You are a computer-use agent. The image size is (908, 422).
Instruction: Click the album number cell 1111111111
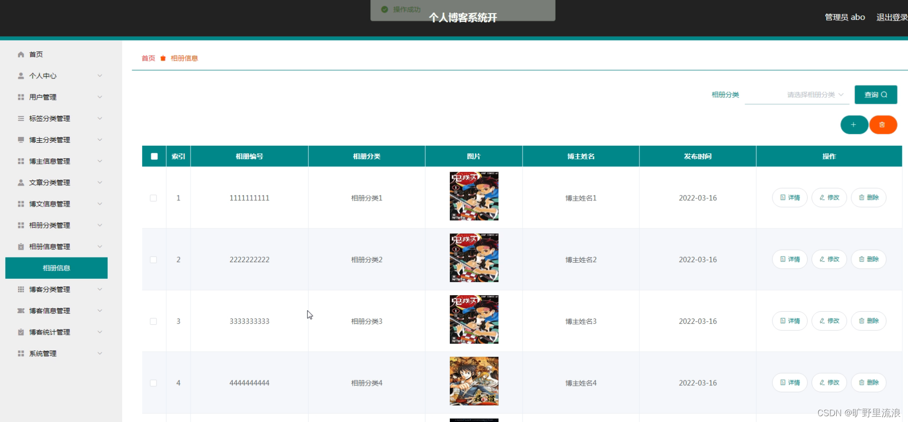[250, 198]
